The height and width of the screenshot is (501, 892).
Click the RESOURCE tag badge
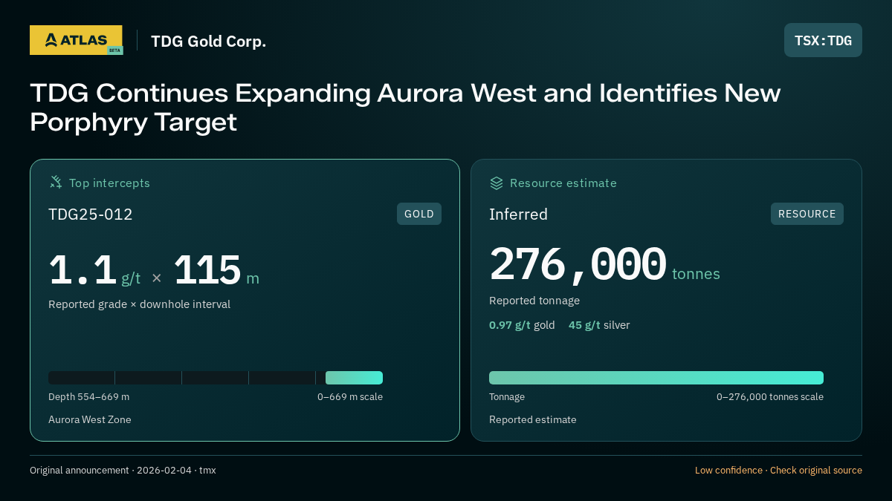pos(807,214)
